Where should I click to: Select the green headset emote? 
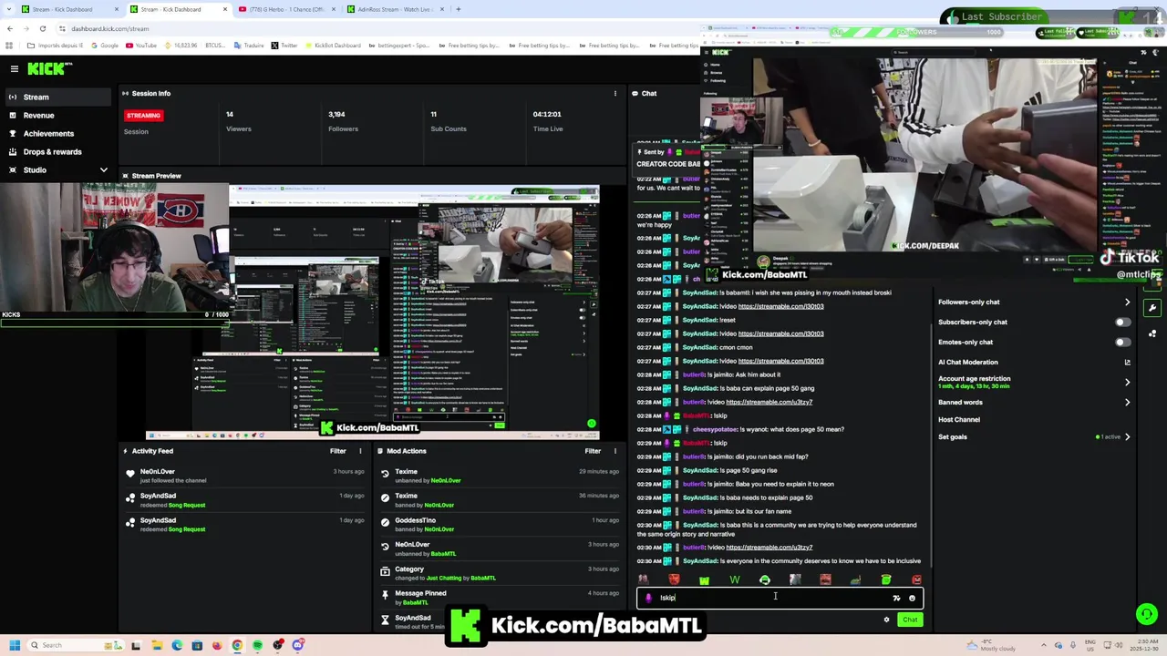tap(765, 579)
